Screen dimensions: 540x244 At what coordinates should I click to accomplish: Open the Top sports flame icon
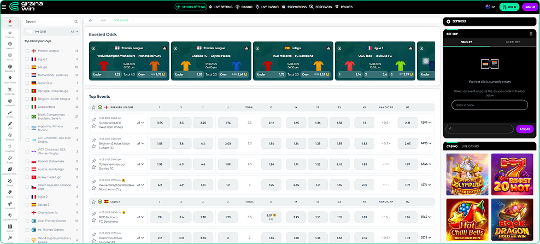coord(10,23)
